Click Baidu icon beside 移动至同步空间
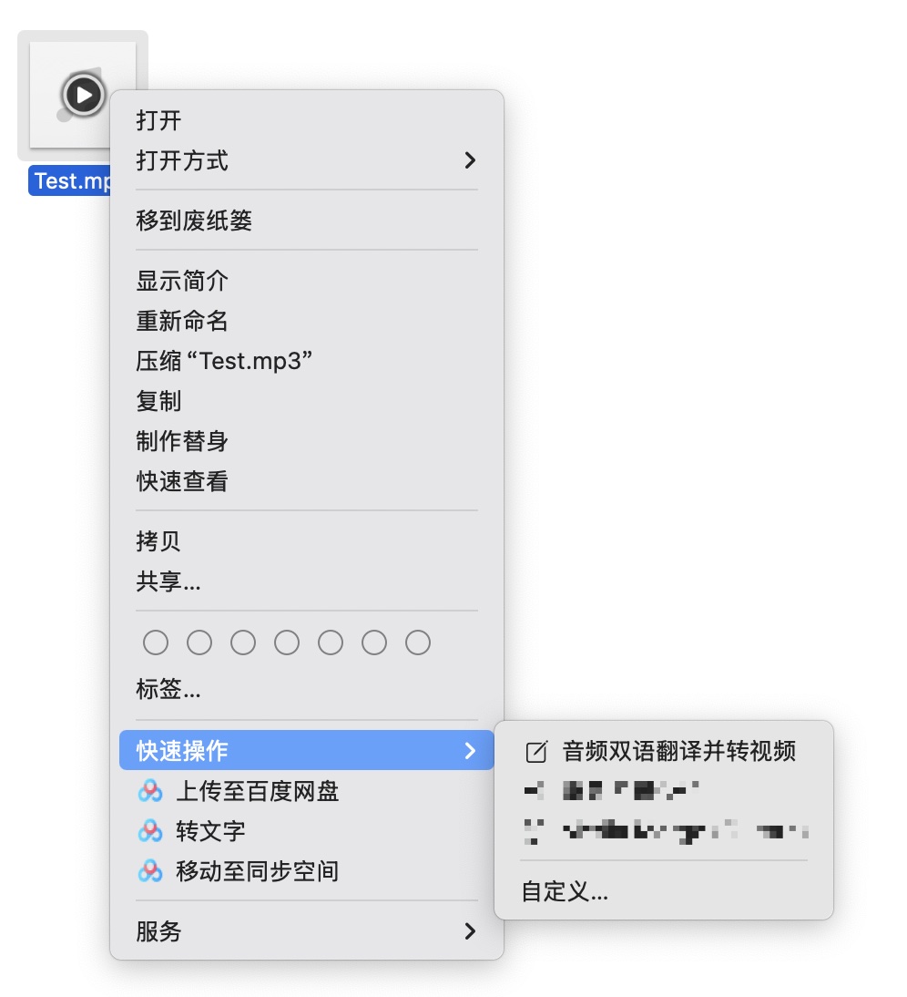The height and width of the screenshot is (997, 907). tap(149, 871)
